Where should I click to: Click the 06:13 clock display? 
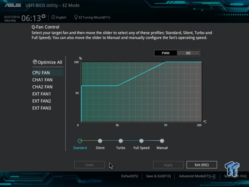point(31,18)
